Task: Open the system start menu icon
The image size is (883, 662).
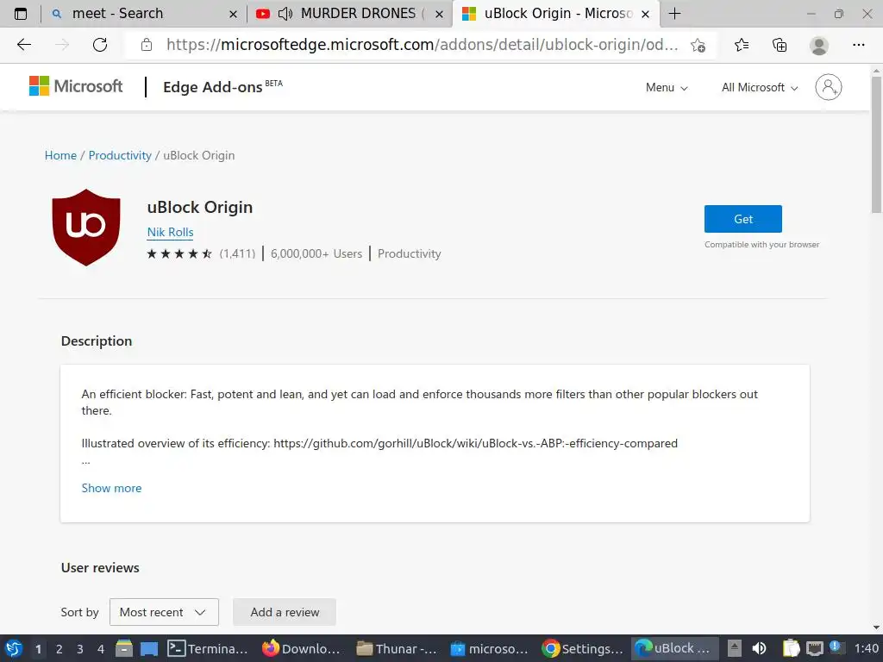Action: pos(14,648)
